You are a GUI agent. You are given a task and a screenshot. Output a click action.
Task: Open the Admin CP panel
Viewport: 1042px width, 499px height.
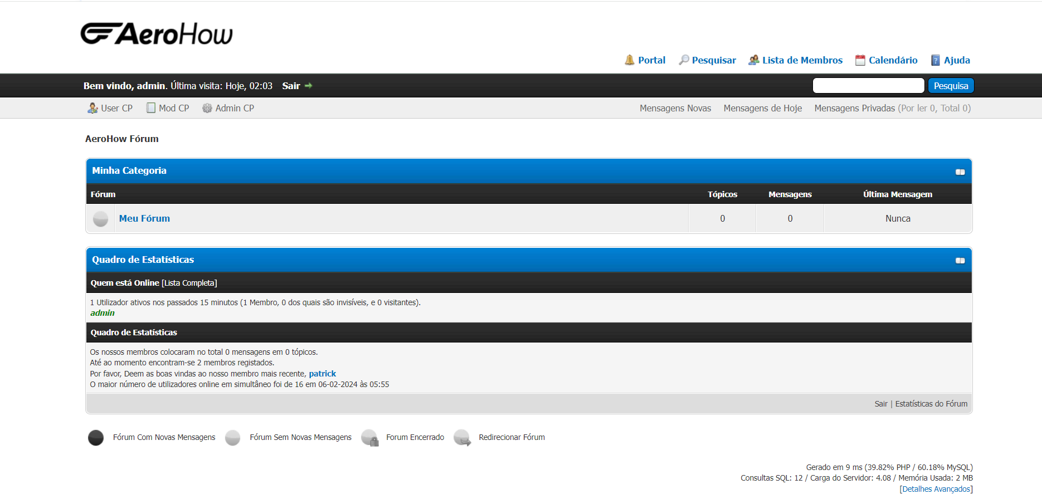point(228,108)
